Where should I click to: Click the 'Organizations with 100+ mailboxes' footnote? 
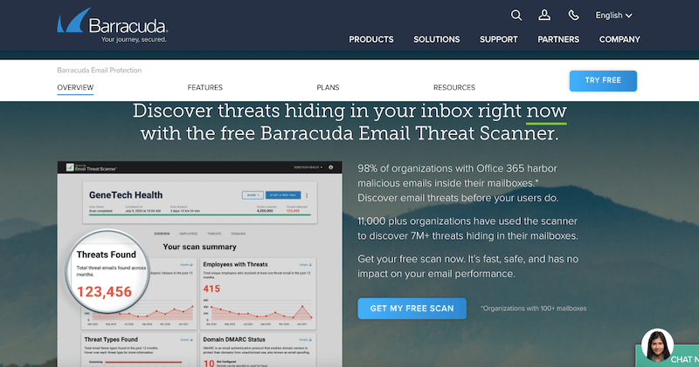(534, 309)
